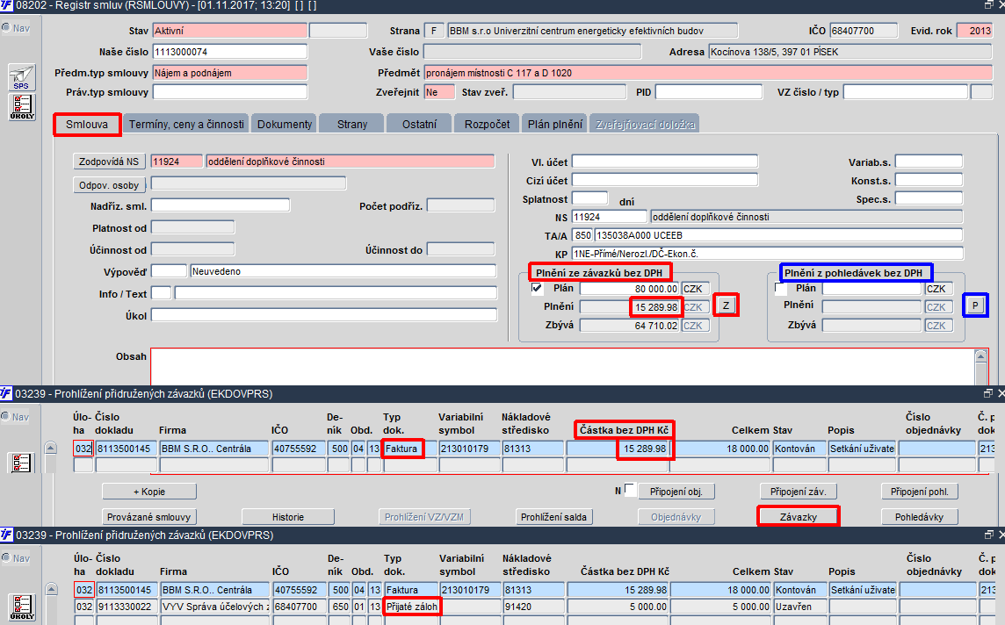Open the Dokumenty tab

(x=285, y=125)
